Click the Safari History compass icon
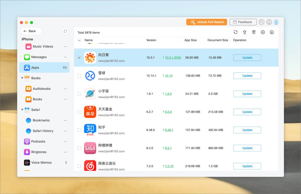Viewport: 301px width, 194px height. tap(28, 131)
